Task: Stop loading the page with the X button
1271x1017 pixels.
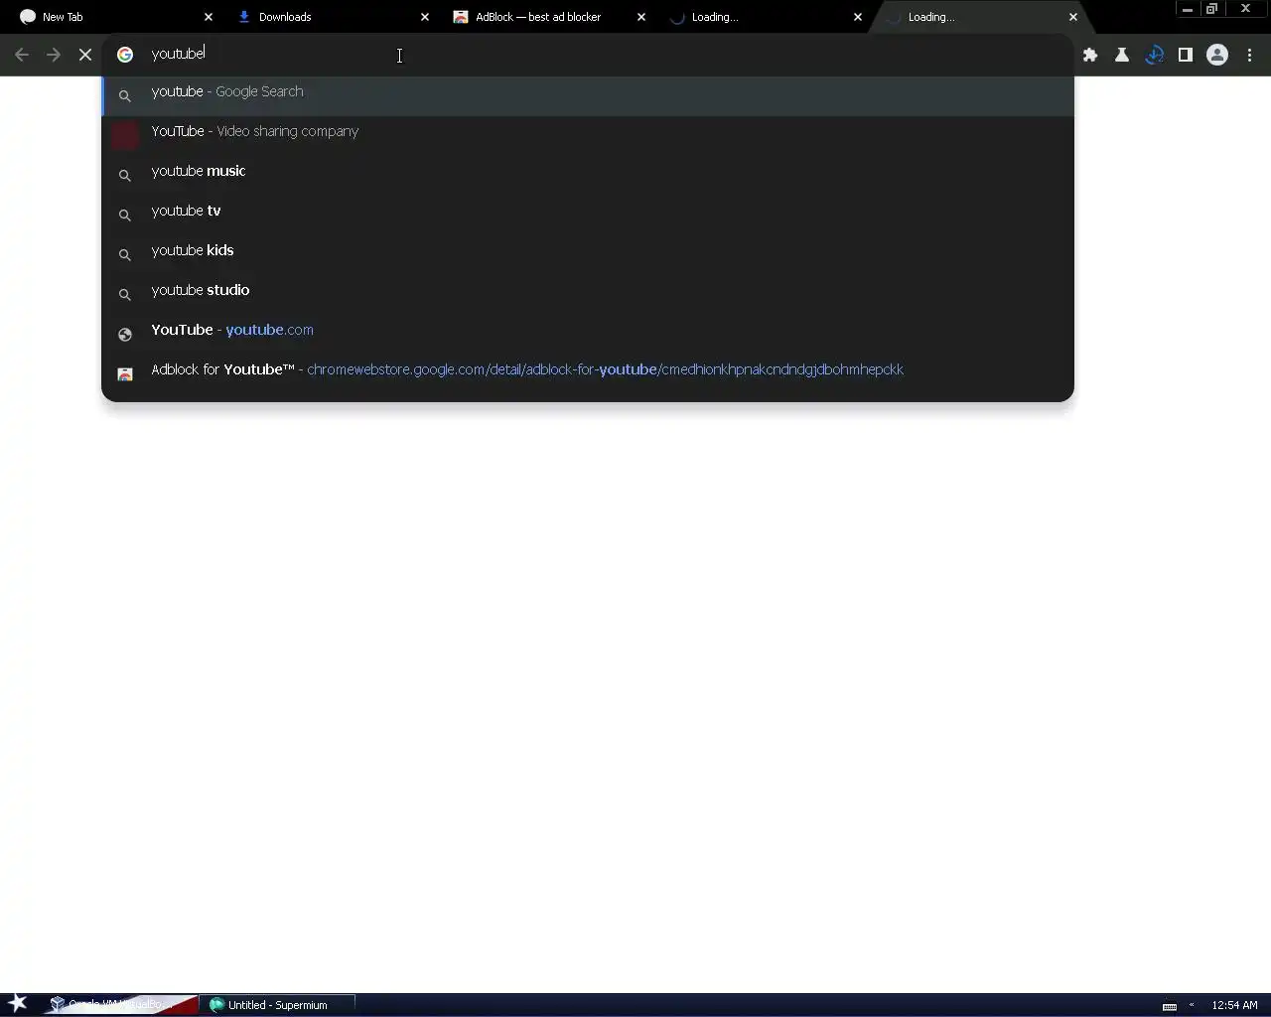Action: (85, 55)
